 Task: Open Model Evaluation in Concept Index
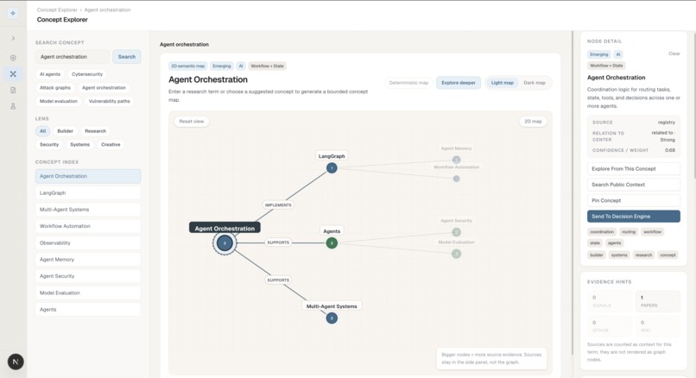pyautogui.click(x=88, y=293)
